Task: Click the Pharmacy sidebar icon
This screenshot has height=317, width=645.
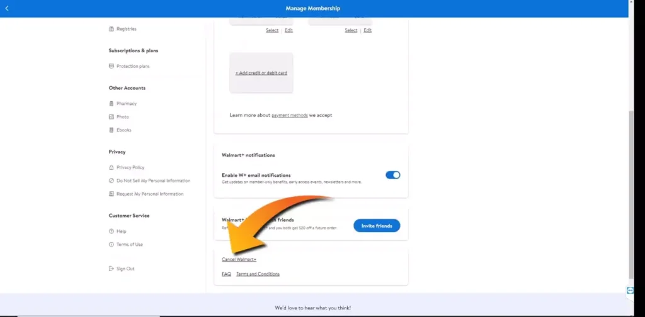Action: 111,104
